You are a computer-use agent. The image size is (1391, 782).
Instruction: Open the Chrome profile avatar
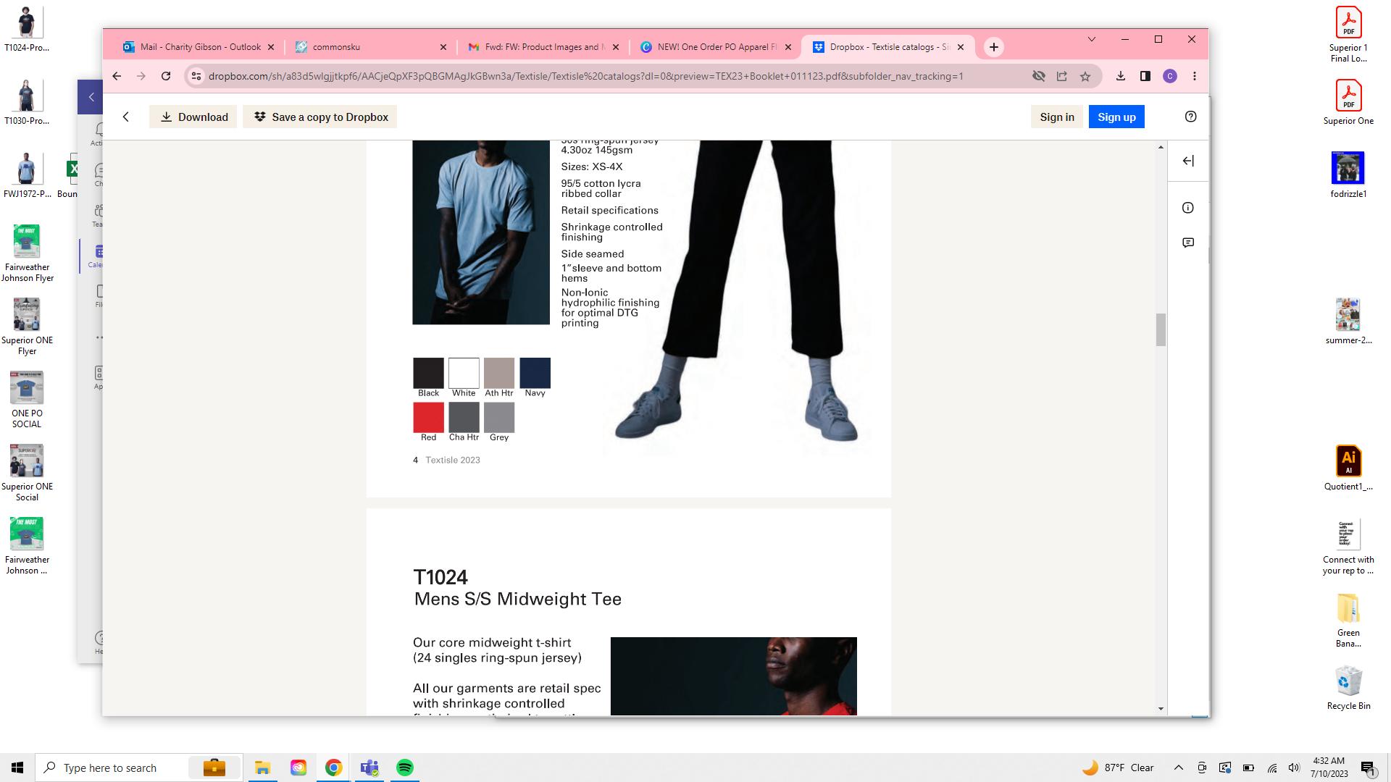point(1170,76)
